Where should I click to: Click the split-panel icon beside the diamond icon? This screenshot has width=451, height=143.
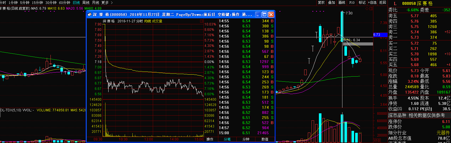pyautogui.click(x=371, y=8)
